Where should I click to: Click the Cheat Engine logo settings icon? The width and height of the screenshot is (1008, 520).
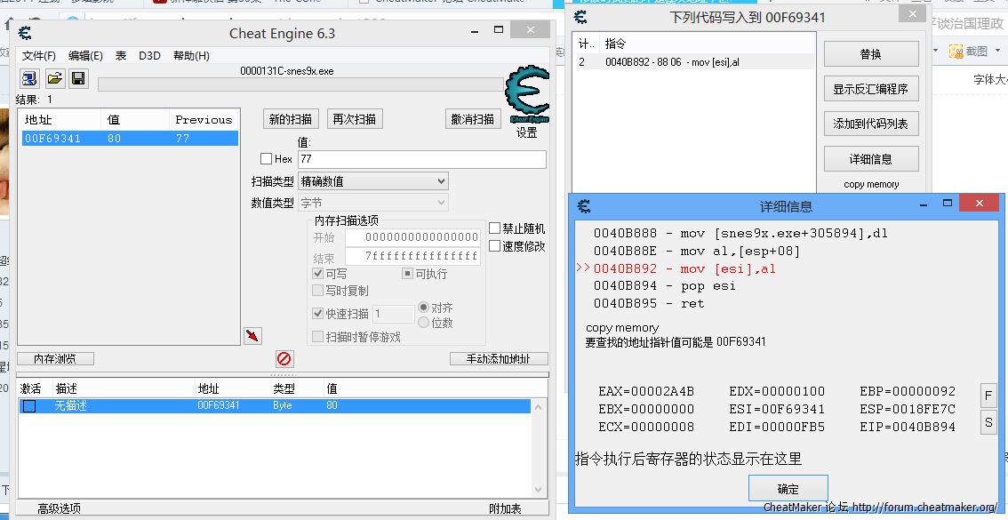pyautogui.click(x=526, y=96)
